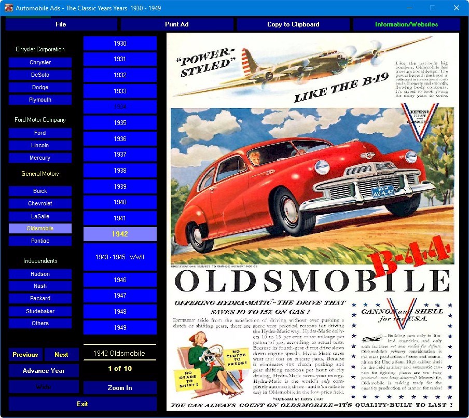469x418 pixels.
Task: Select Chrysler from the makes list
Action: pyautogui.click(x=40, y=62)
